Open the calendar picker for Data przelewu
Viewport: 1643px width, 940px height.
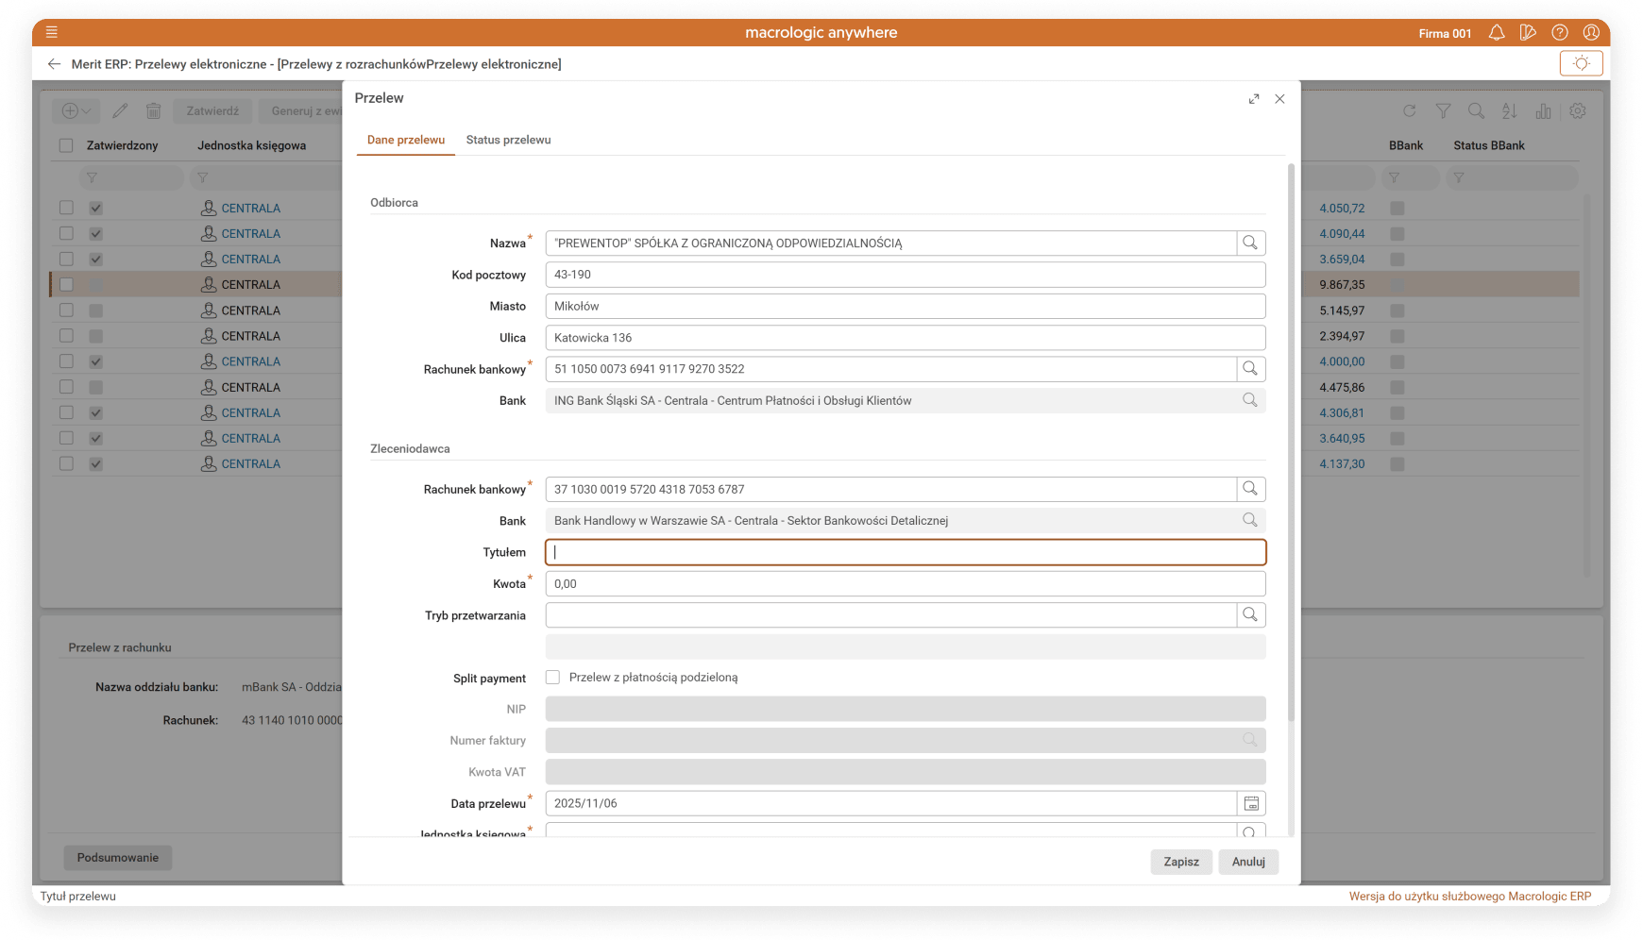(1251, 804)
